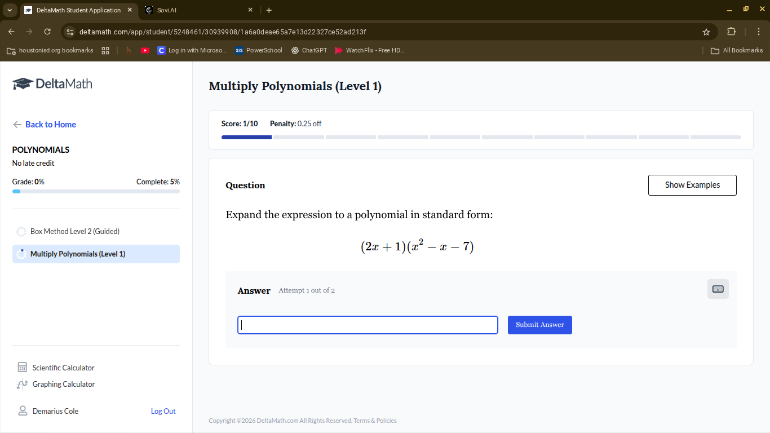Screen dimensions: 770x433
Task: Click the Log Out link
Action: coord(163,411)
